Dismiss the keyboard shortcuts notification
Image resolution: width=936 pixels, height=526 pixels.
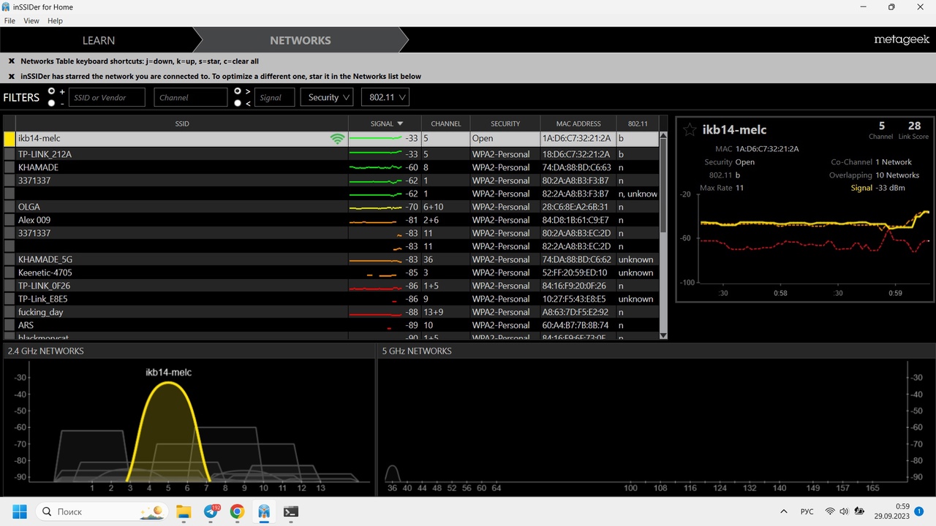coord(12,61)
